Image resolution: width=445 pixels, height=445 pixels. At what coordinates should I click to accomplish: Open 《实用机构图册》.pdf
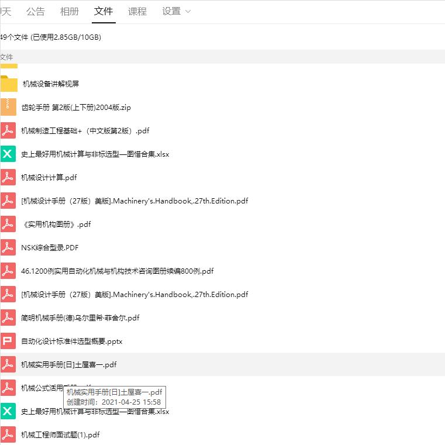56,225
